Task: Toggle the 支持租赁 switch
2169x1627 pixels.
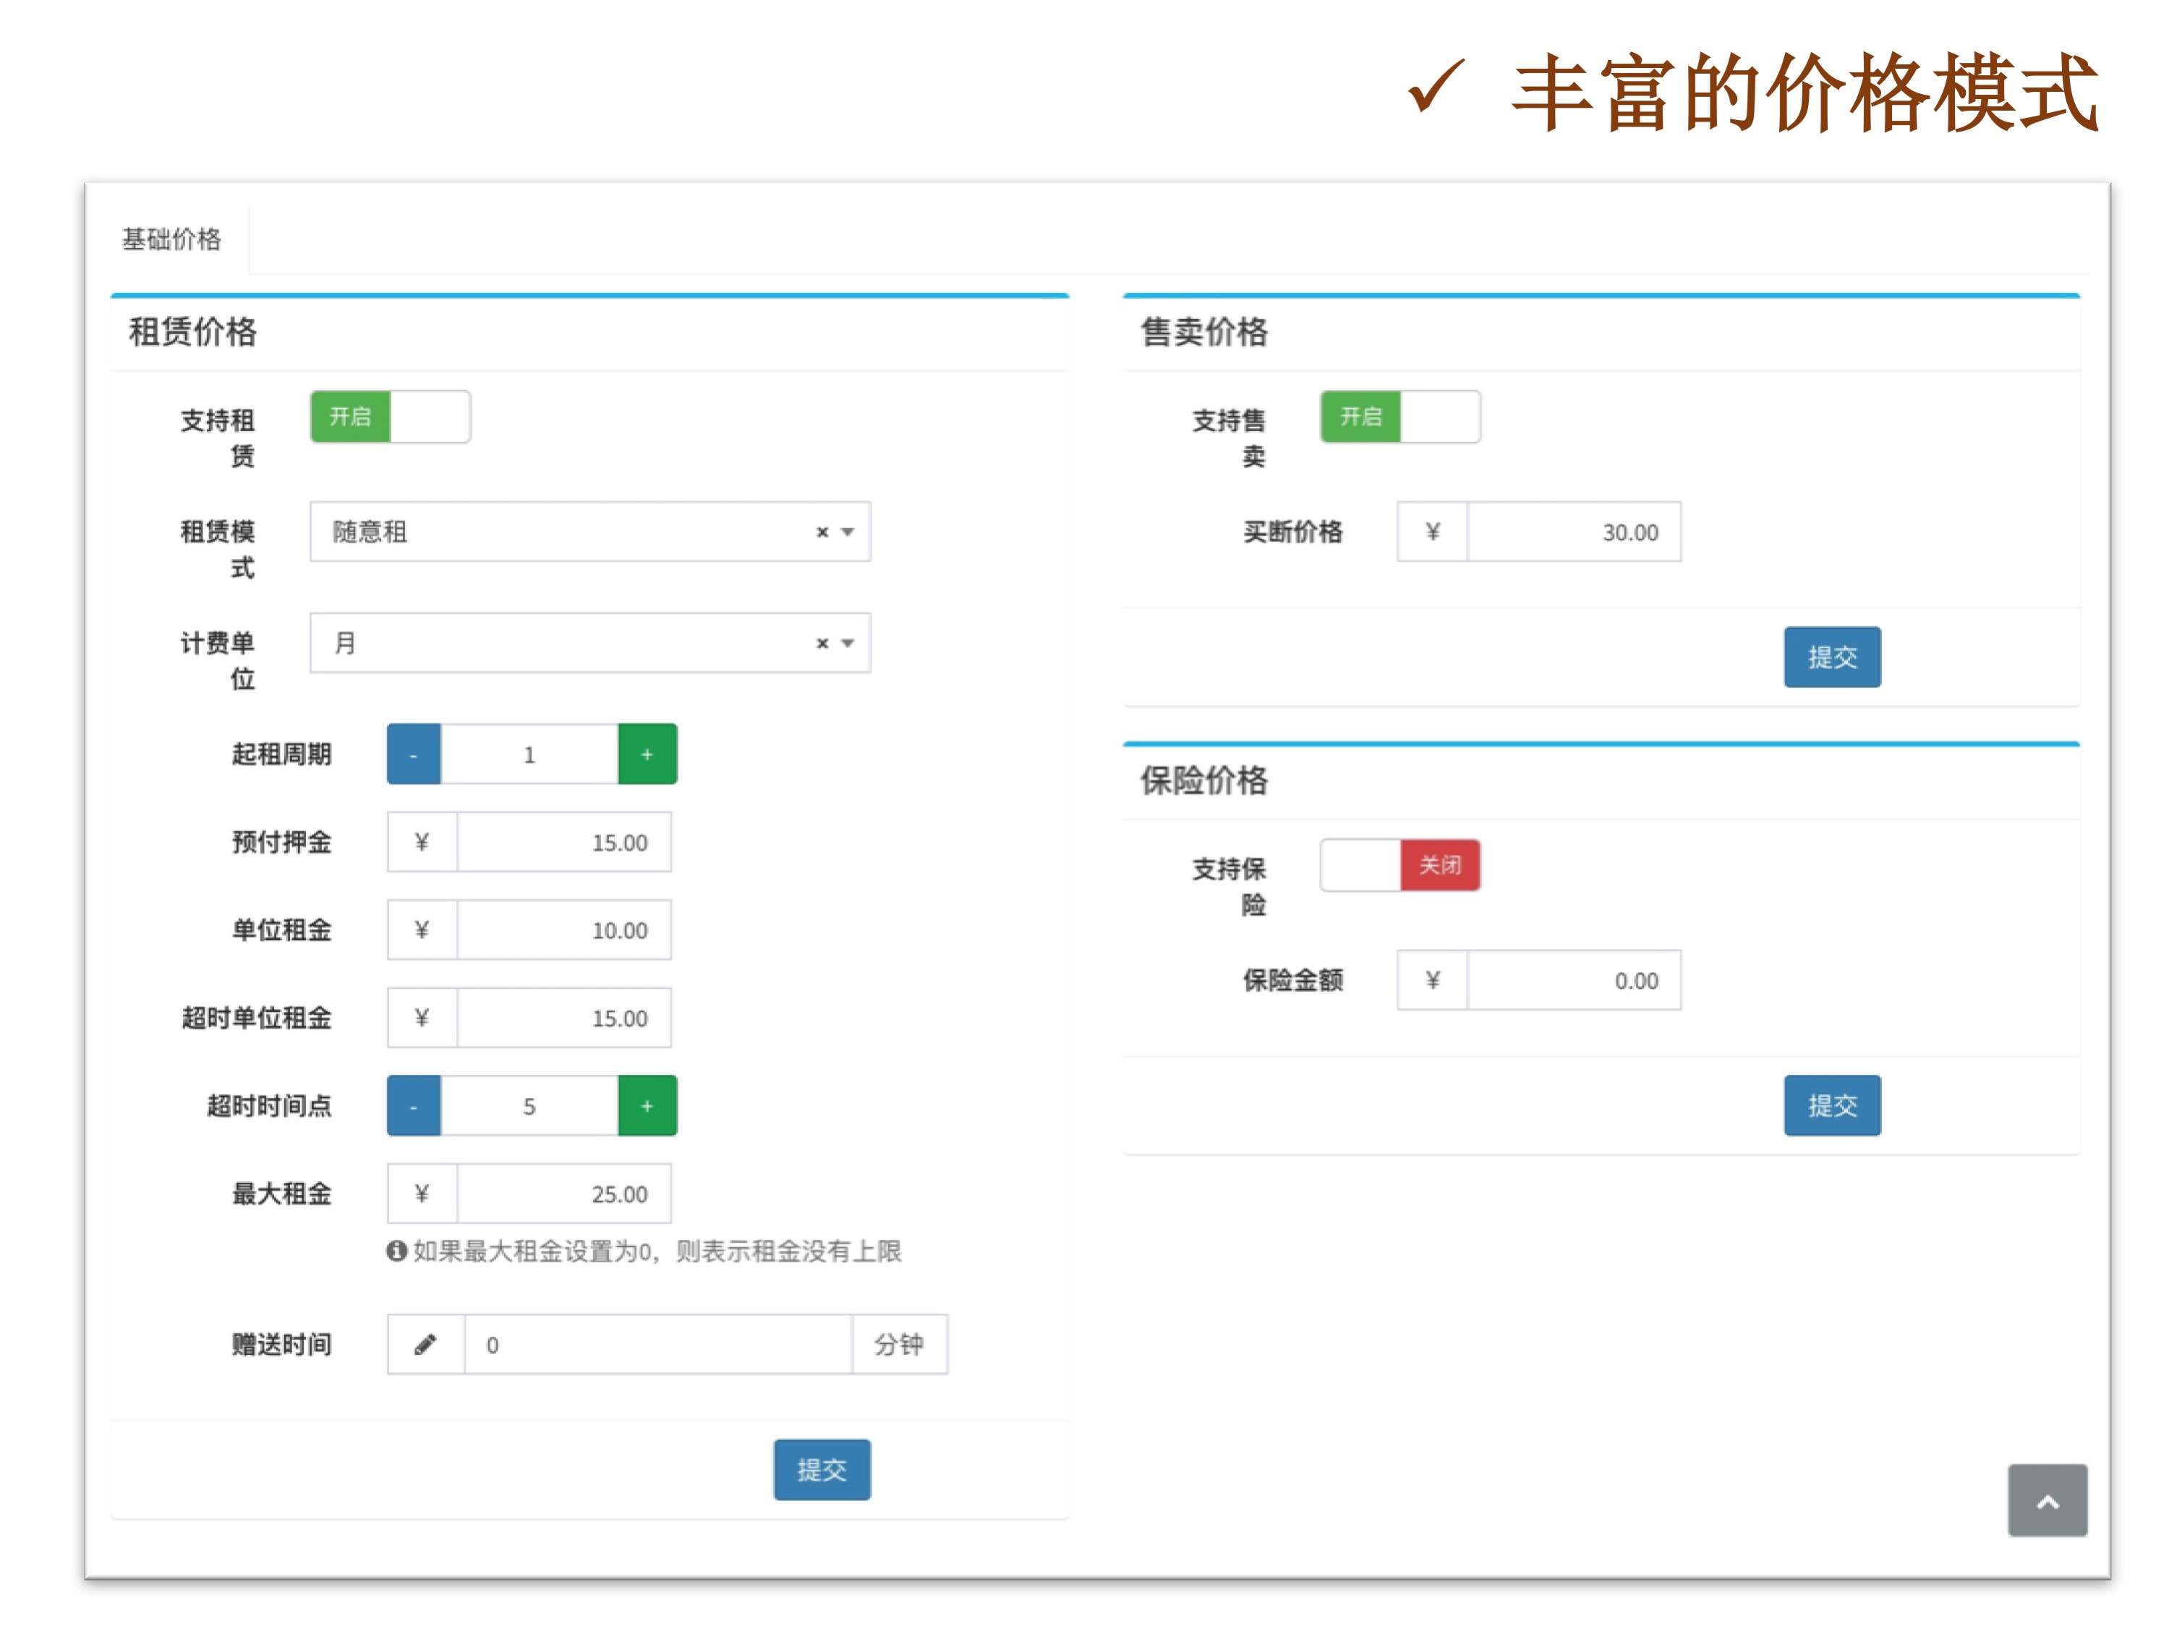Action: tap(391, 417)
